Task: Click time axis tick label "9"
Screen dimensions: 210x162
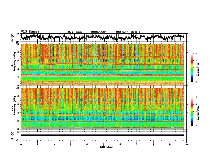Action: tap(170, 144)
